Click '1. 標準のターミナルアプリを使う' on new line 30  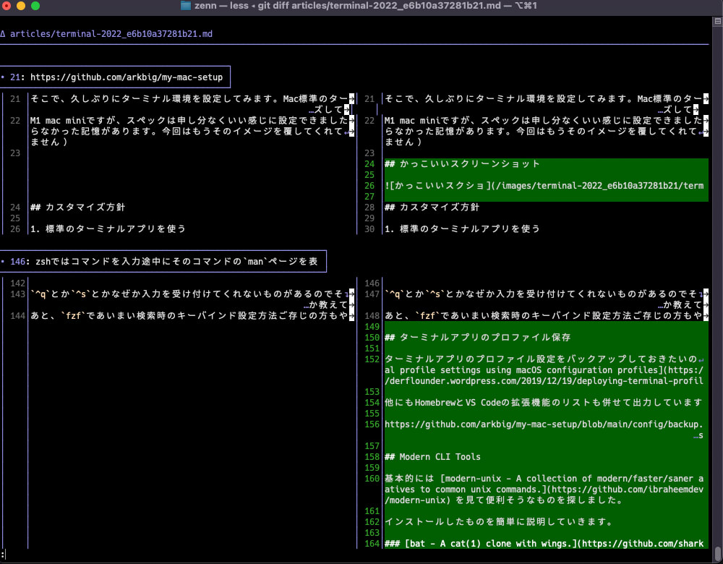click(x=462, y=228)
